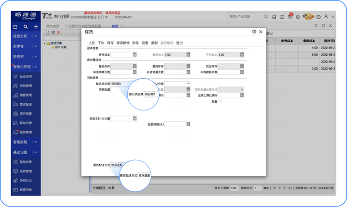Viewport: 347px width, 207px height.
Task: Open the notification bell icon
Action: [x=298, y=17]
